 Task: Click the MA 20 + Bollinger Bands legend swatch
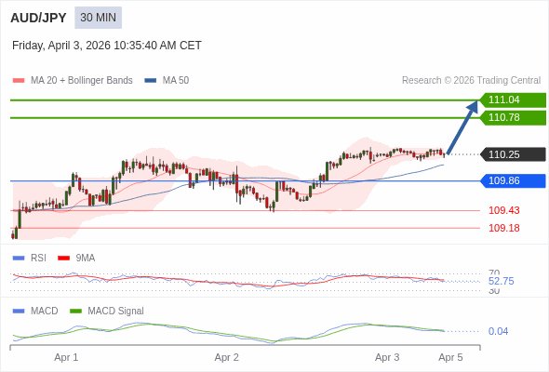coord(19,81)
